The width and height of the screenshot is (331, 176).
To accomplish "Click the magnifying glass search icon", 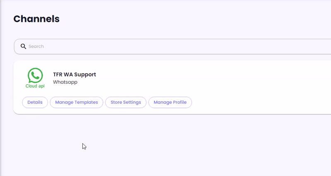I will (x=23, y=46).
